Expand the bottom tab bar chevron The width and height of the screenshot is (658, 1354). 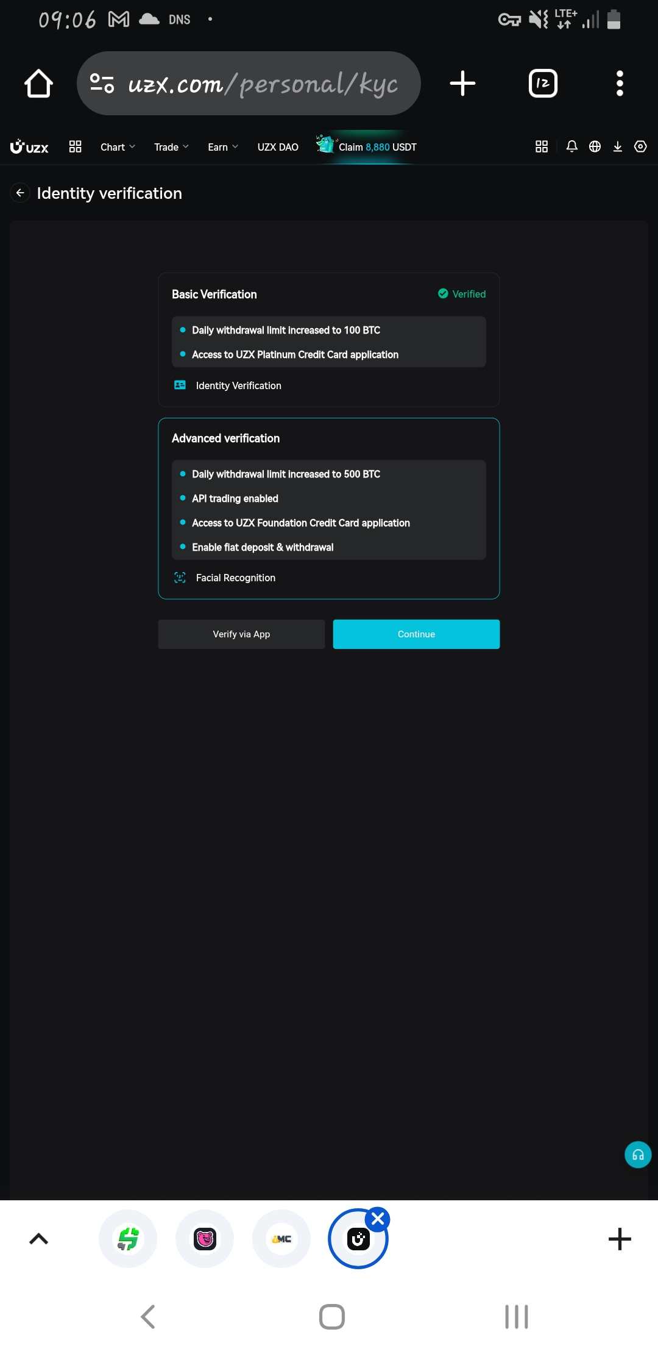(x=38, y=1239)
